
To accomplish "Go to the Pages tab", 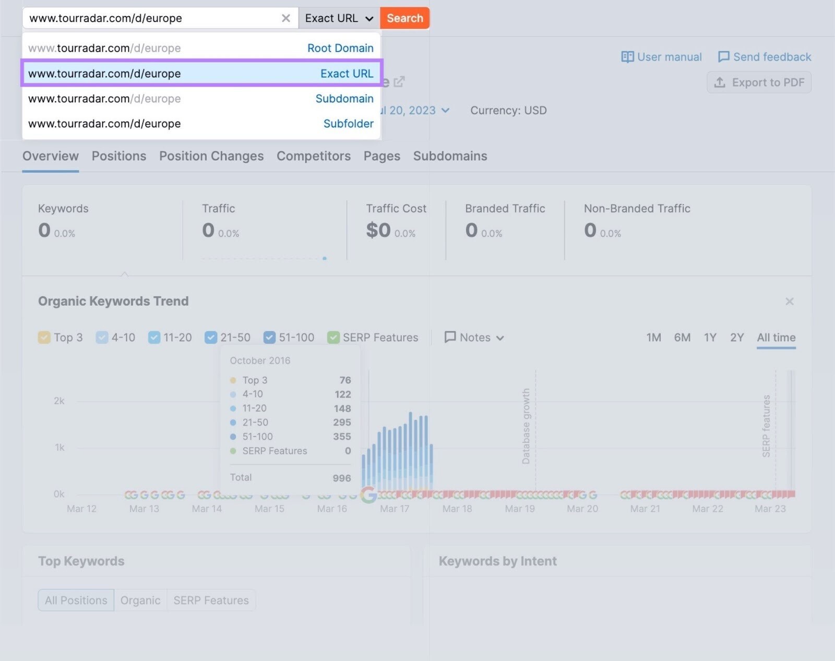I will tap(382, 156).
